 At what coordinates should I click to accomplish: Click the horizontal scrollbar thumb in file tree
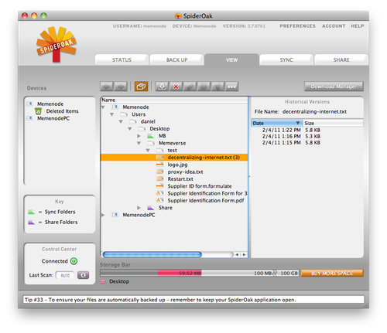click(152, 255)
